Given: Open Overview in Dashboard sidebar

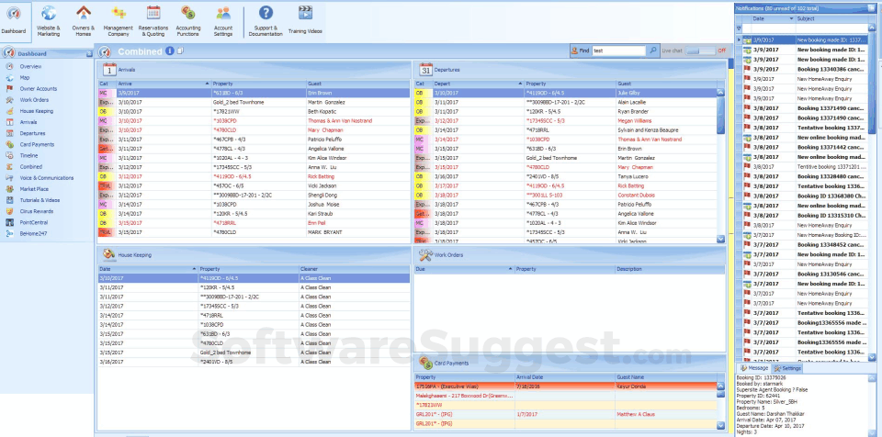Looking at the screenshot, I should click(30, 66).
